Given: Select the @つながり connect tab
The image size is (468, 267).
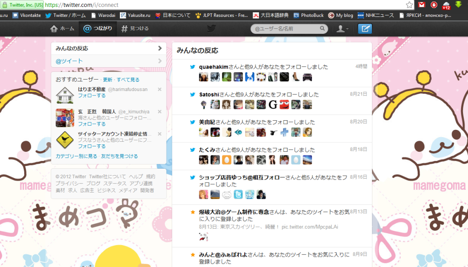Looking at the screenshot, I should pos(97,29).
